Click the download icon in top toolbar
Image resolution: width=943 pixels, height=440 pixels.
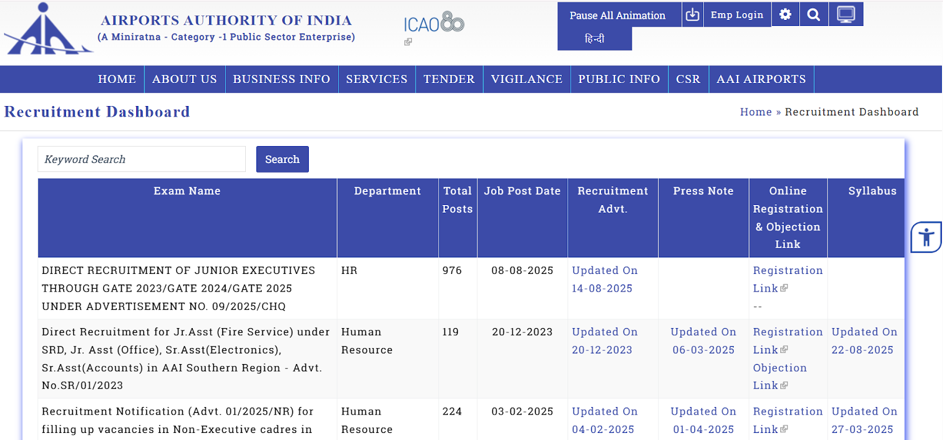[693, 15]
